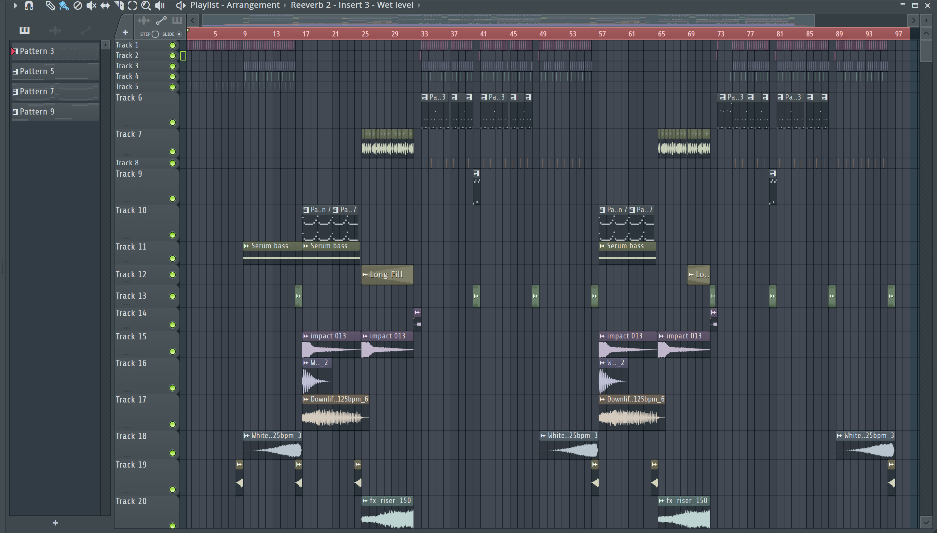Open first Pa..3 pattern clip menu on Track 6
The width and height of the screenshot is (937, 533).
pyautogui.click(x=425, y=97)
